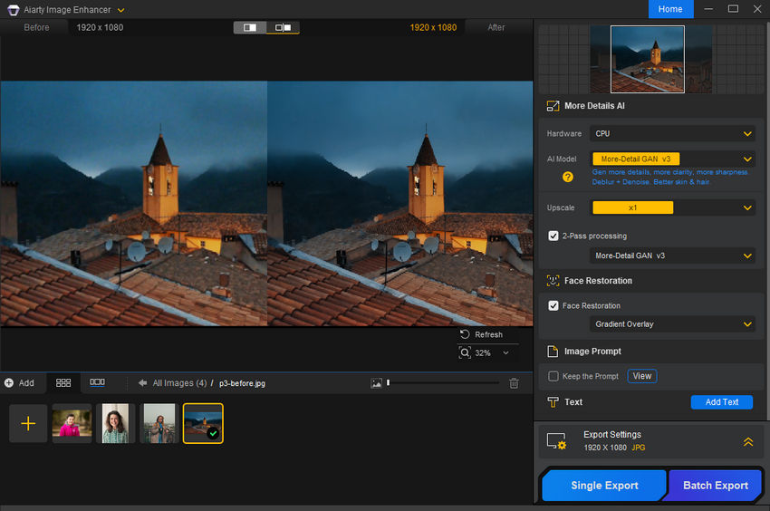Uncheck the 2-Pass processing checkbox

click(553, 236)
